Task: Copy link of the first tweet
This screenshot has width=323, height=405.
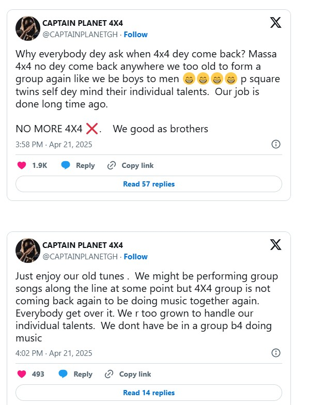Action: click(x=130, y=165)
